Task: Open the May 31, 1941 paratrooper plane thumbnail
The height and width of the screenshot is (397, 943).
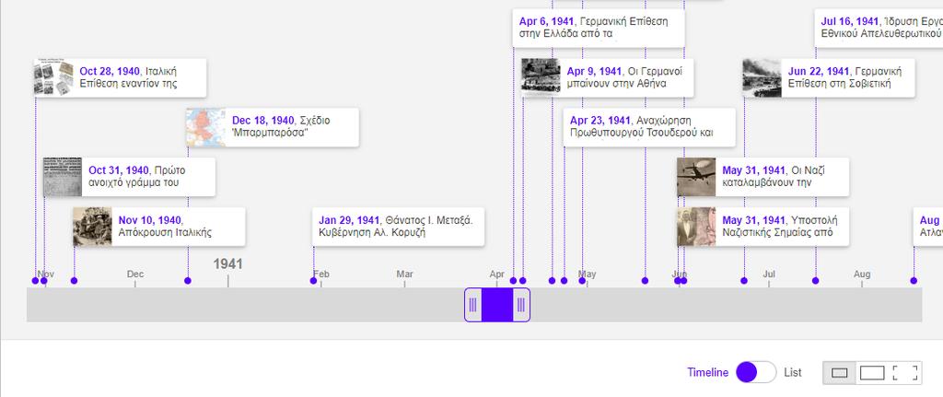Action: tap(696, 177)
